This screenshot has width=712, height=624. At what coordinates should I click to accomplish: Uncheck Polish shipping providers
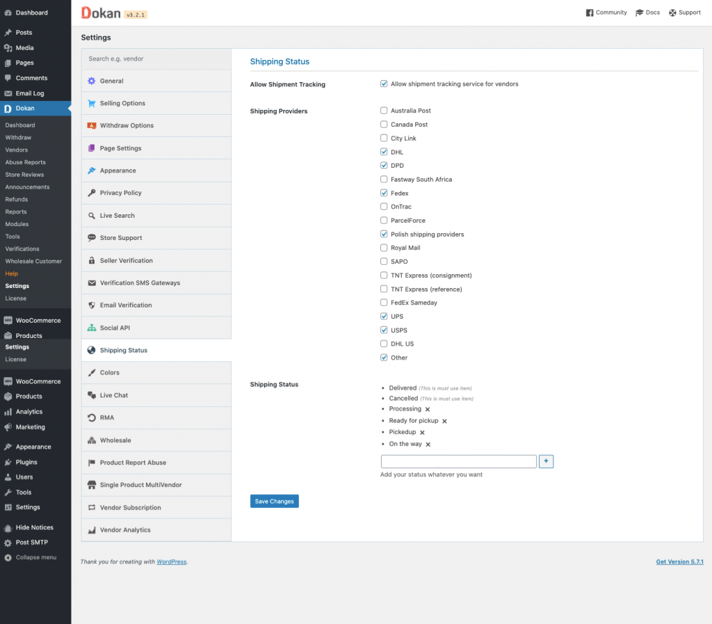coord(384,234)
